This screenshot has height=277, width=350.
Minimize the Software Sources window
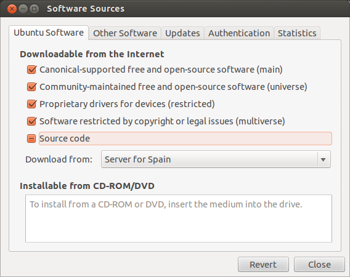23,9
